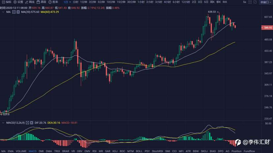Switch to the ATR indicator tab
Screen dimensions: 273x153
pos(188,151)
